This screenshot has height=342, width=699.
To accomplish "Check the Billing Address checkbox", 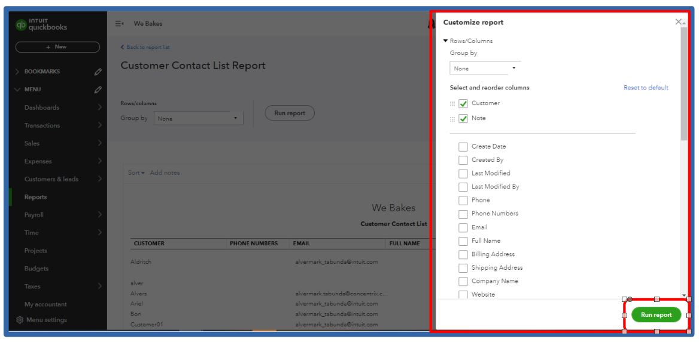I will pyautogui.click(x=463, y=255).
